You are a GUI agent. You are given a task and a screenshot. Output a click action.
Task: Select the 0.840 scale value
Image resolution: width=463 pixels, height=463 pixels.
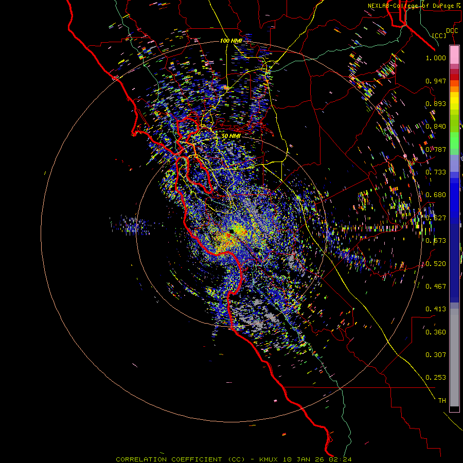point(436,127)
